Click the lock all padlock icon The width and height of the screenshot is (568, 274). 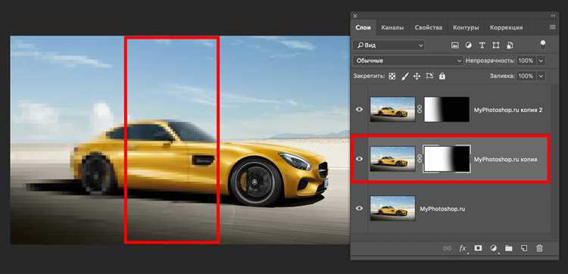pyautogui.click(x=442, y=76)
